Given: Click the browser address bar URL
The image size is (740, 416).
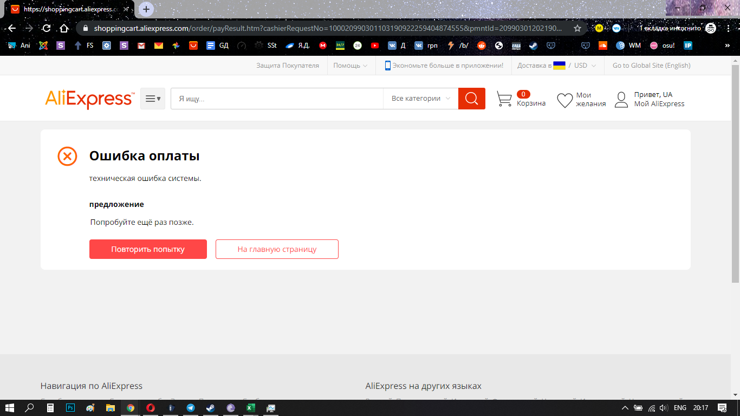Looking at the screenshot, I should tap(328, 28).
